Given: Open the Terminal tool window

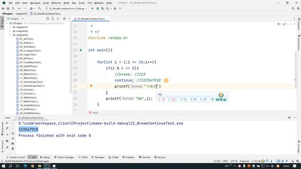Looking at the screenshot, I should 144,157.
